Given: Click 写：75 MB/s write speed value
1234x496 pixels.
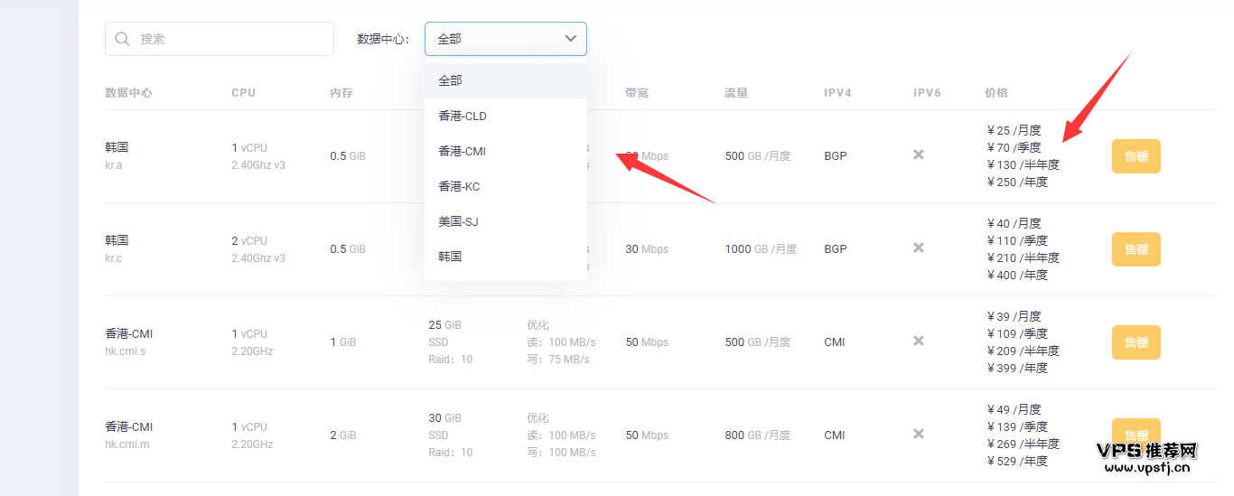Looking at the screenshot, I should (558, 359).
